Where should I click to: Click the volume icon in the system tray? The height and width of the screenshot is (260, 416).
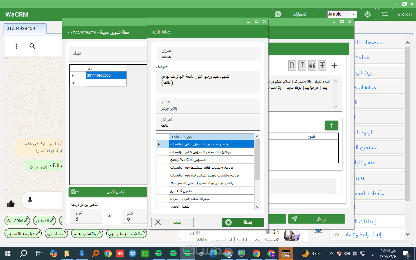click(x=347, y=253)
